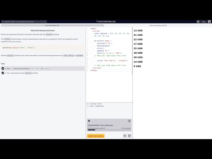Close the congratulations notification box
The image size is (212, 159).
(129, 121)
